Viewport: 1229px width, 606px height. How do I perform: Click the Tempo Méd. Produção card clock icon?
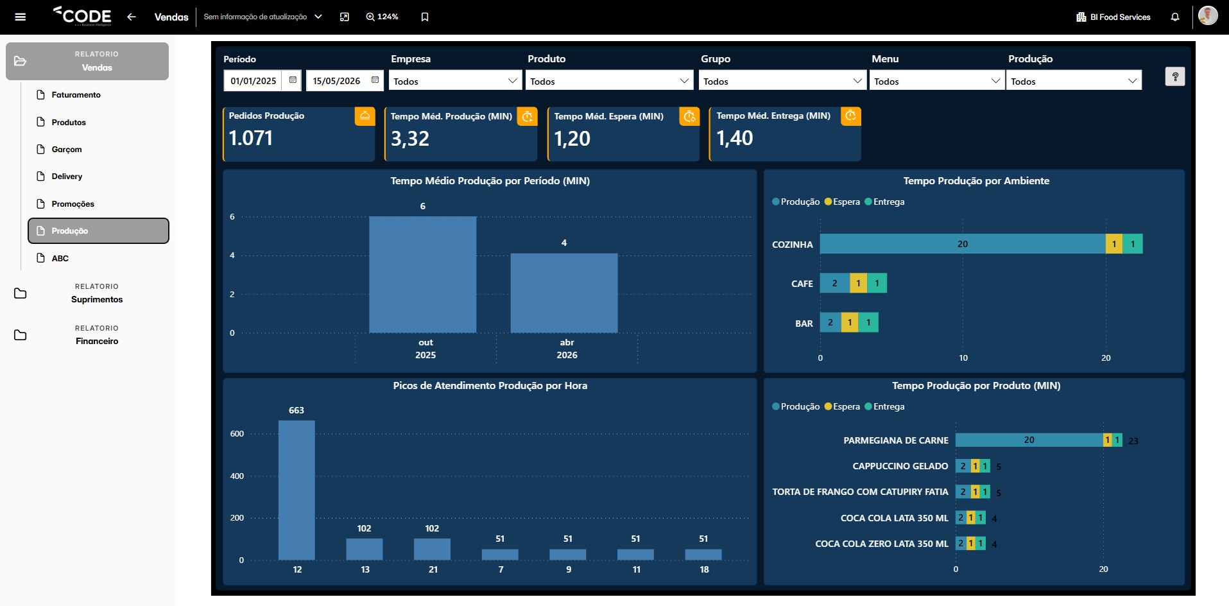(x=528, y=116)
